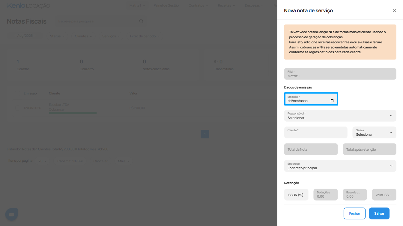Open Painel de Gestão menu item
Screen dimensions: 403x226
click(x=166, y=5)
